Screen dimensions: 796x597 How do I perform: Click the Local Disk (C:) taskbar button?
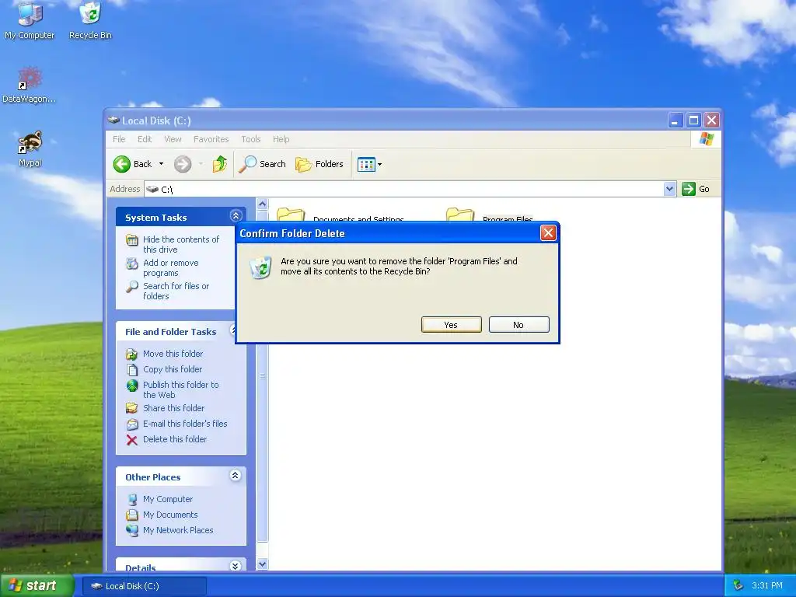[144, 586]
